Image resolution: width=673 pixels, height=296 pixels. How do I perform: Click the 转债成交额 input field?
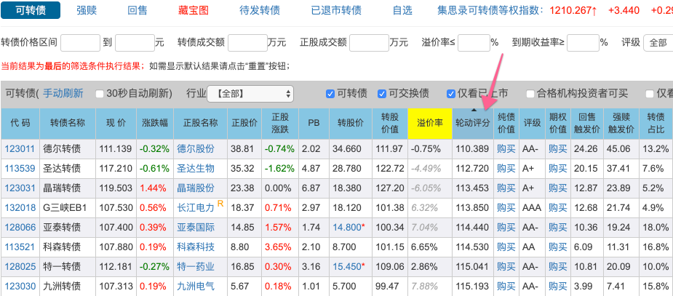point(247,42)
